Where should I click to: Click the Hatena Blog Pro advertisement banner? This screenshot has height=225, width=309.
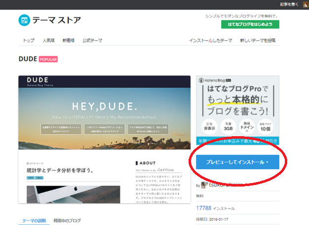point(237,111)
